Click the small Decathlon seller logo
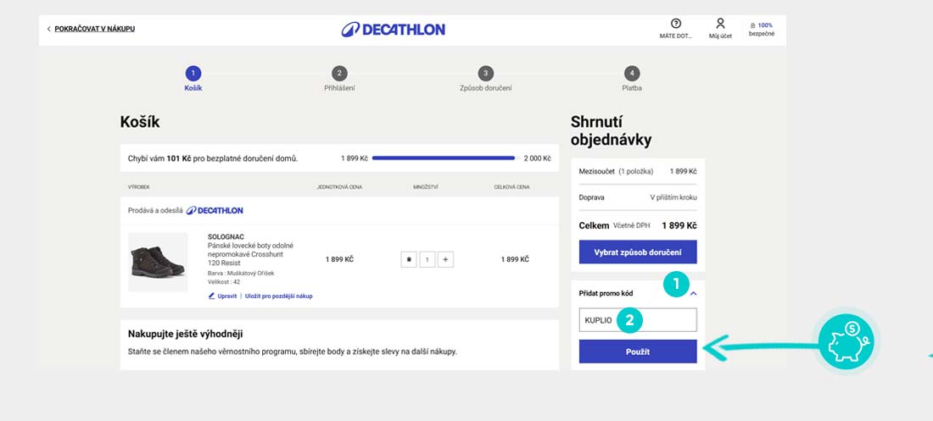Image resolution: width=933 pixels, height=421 pixels. [x=215, y=210]
